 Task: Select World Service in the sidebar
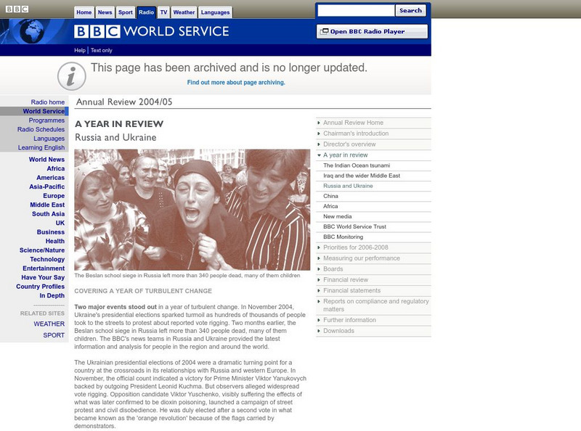[x=44, y=111]
